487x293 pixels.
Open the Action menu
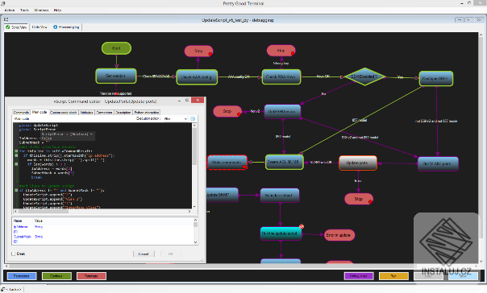(x=10, y=10)
